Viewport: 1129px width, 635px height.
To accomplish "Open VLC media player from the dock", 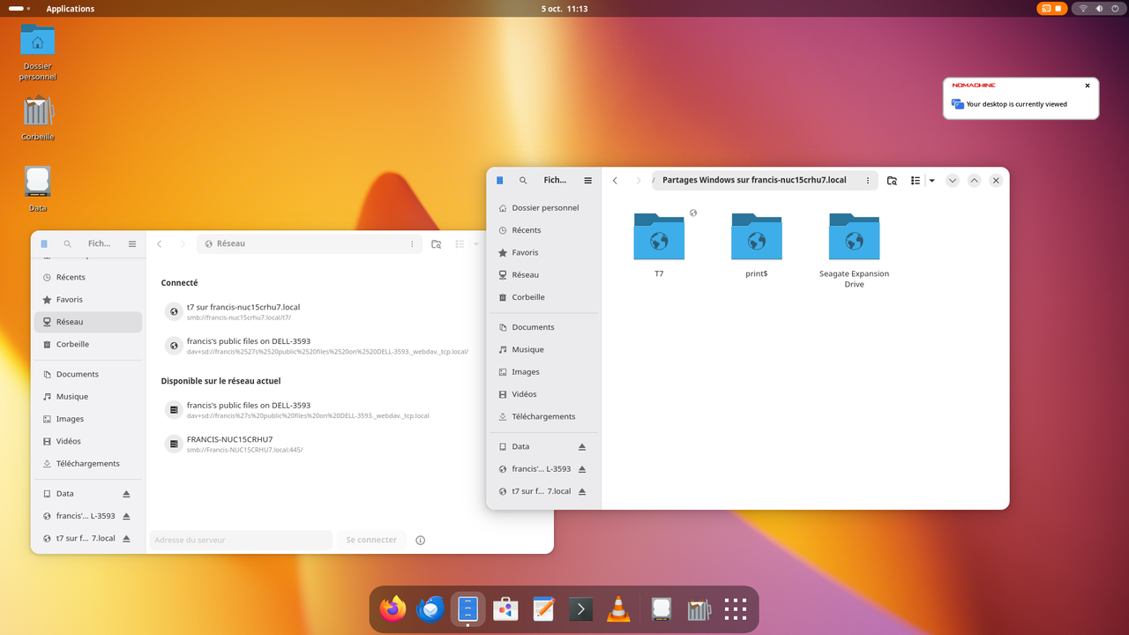I will [x=618, y=609].
